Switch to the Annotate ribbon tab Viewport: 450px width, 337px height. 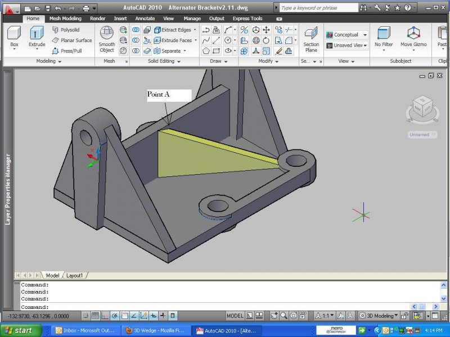pyautogui.click(x=145, y=19)
